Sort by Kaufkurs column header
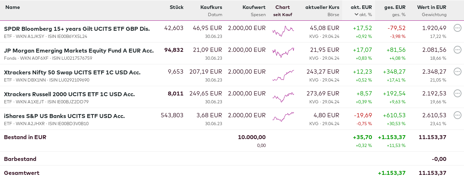 [x=211, y=7]
